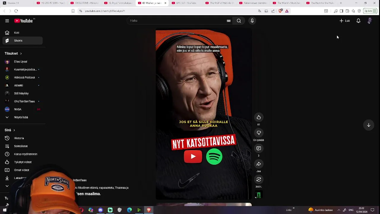Bookmark this page in browser

click(x=73, y=11)
